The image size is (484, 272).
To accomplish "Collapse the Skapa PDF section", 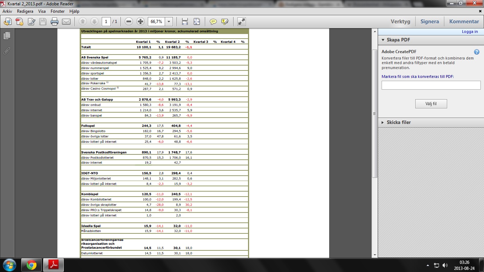I will click(x=383, y=40).
